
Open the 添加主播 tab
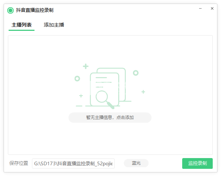(x=54, y=25)
